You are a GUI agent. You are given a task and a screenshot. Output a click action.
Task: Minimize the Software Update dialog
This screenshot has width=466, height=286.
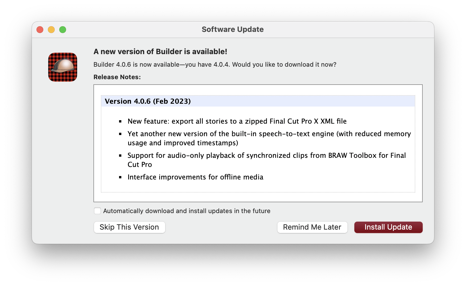click(x=51, y=30)
